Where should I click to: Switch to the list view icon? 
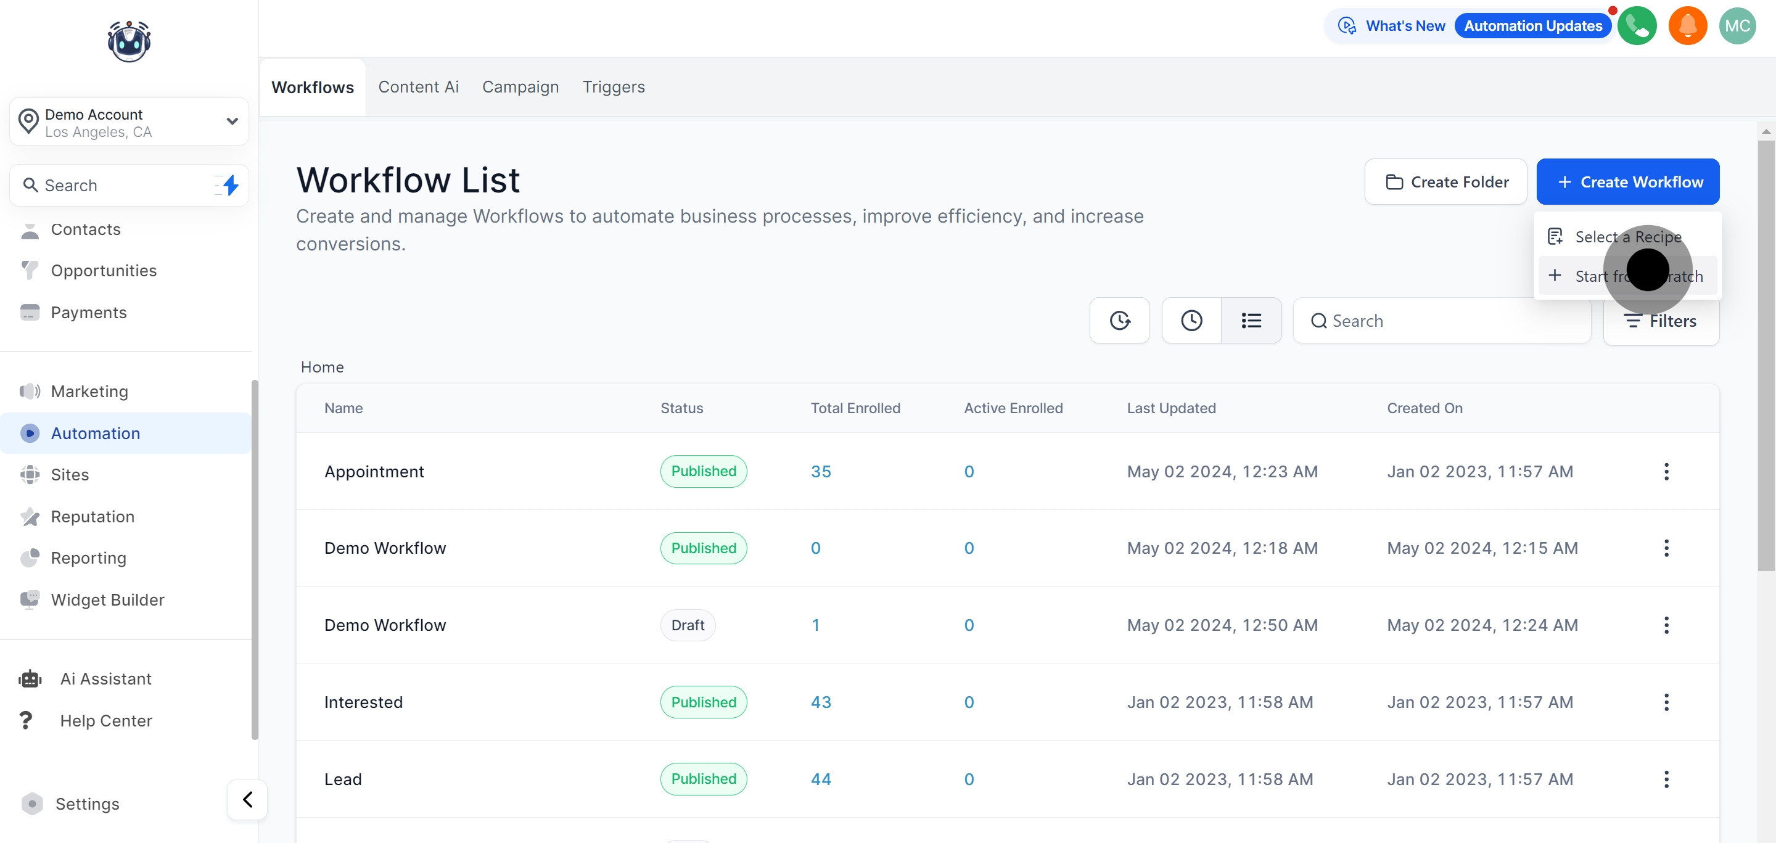coord(1251,321)
